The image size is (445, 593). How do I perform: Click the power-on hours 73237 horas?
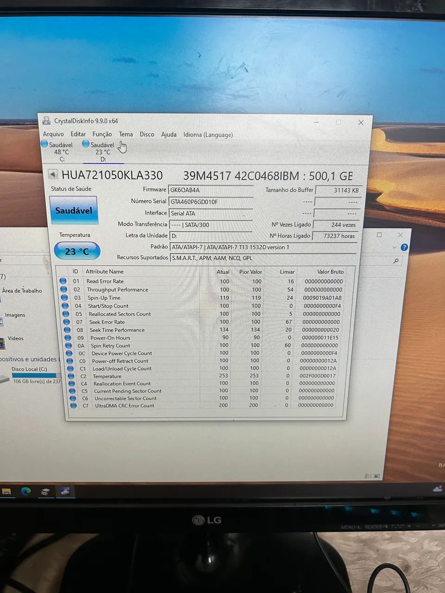point(335,236)
